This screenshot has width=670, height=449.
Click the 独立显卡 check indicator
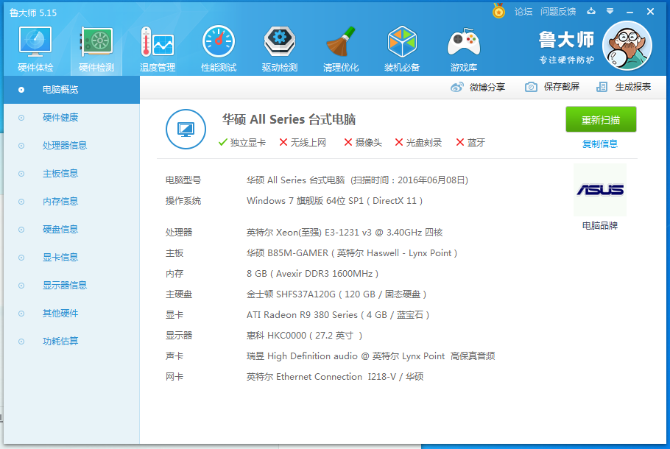pos(241,143)
